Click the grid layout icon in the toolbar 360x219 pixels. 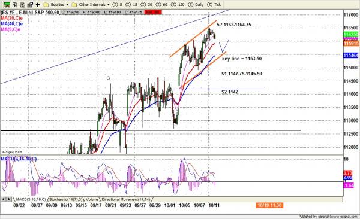pyautogui.click(x=14, y=5)
